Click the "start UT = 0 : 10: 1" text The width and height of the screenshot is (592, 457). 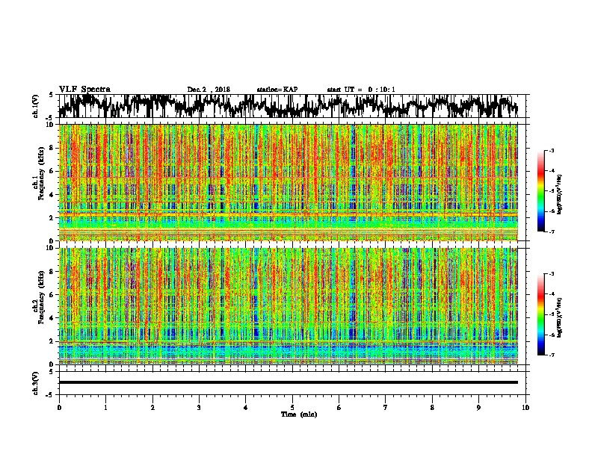[360, 90]
